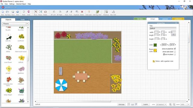This screenshot has height=108, width=193.
Task: Click the Save toolbar icon
Action: (13, 12)
